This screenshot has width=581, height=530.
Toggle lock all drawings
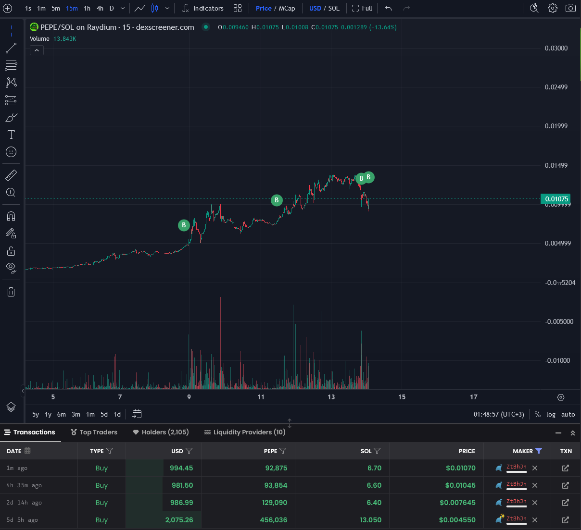pyautogui.click(x=11, y=251)
